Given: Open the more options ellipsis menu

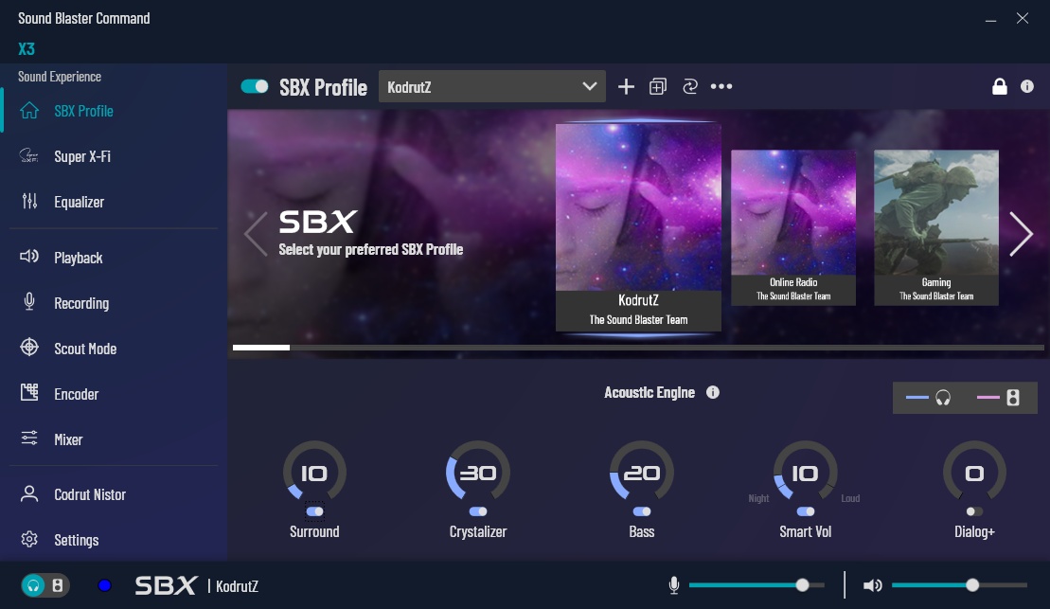Looking at the screenshot, I should 721,86.
